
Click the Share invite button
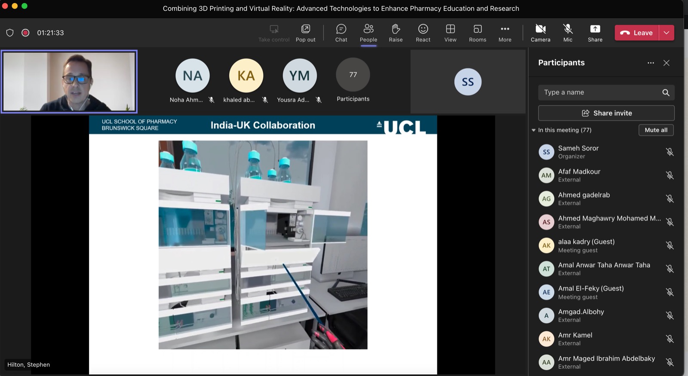point(606,113)
